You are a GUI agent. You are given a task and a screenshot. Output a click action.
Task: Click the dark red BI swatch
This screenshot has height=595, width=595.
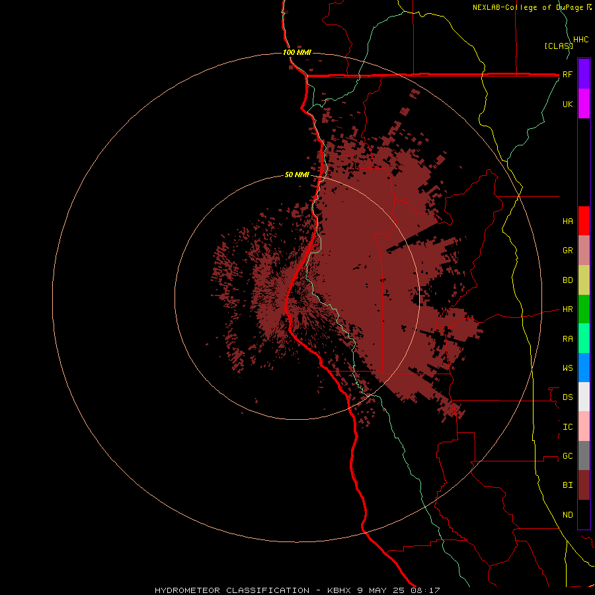[584, 485]
